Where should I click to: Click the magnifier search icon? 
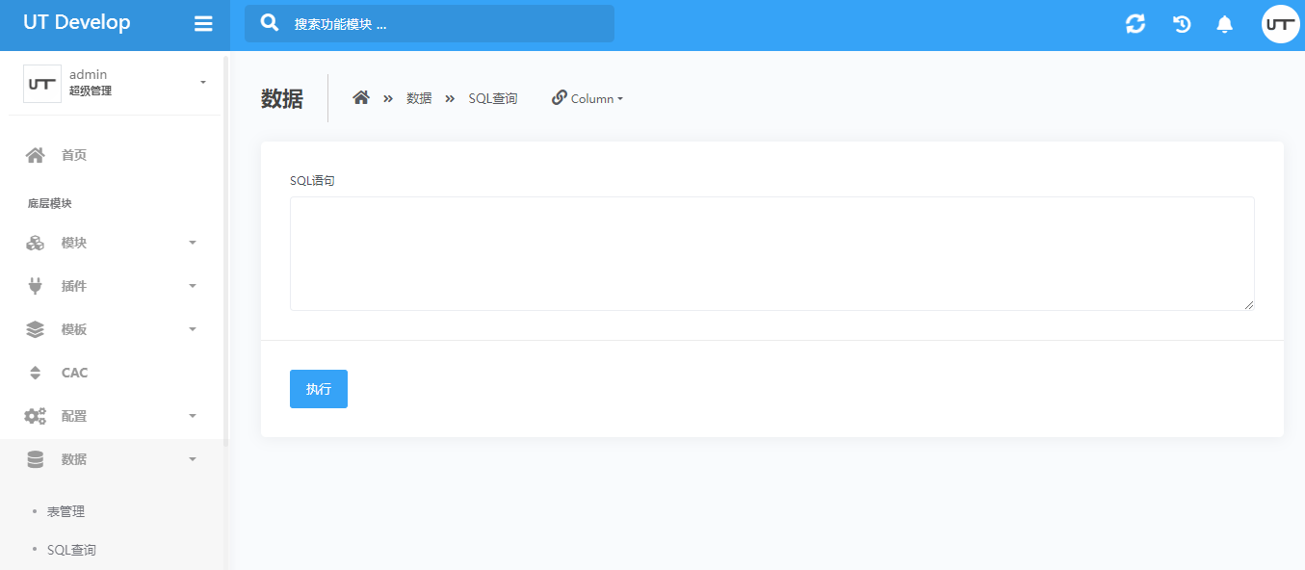(x=271, y=23)
